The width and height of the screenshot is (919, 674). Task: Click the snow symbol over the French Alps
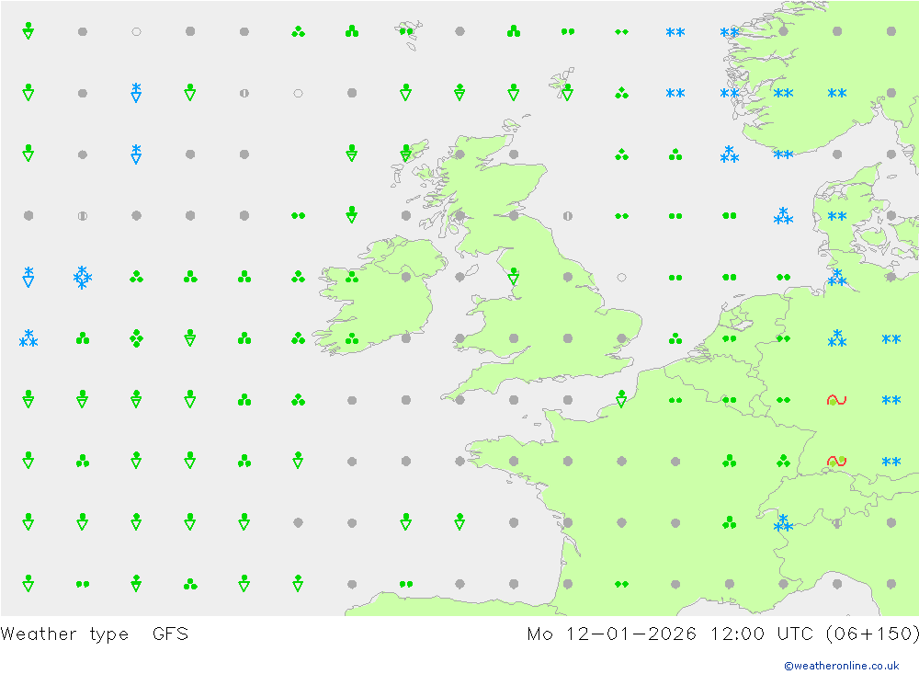(x=783, y=522)
